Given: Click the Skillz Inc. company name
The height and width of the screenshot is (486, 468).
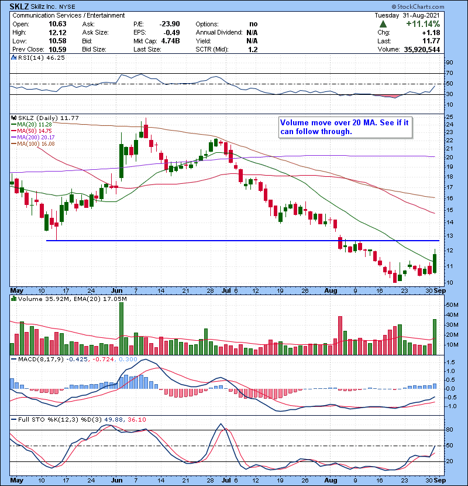Looking at the screenshot, I should 44,7.
